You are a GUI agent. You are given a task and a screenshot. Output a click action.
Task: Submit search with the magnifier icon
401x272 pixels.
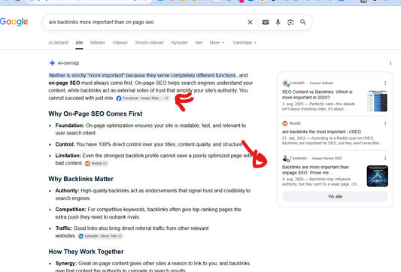[302, 23]
